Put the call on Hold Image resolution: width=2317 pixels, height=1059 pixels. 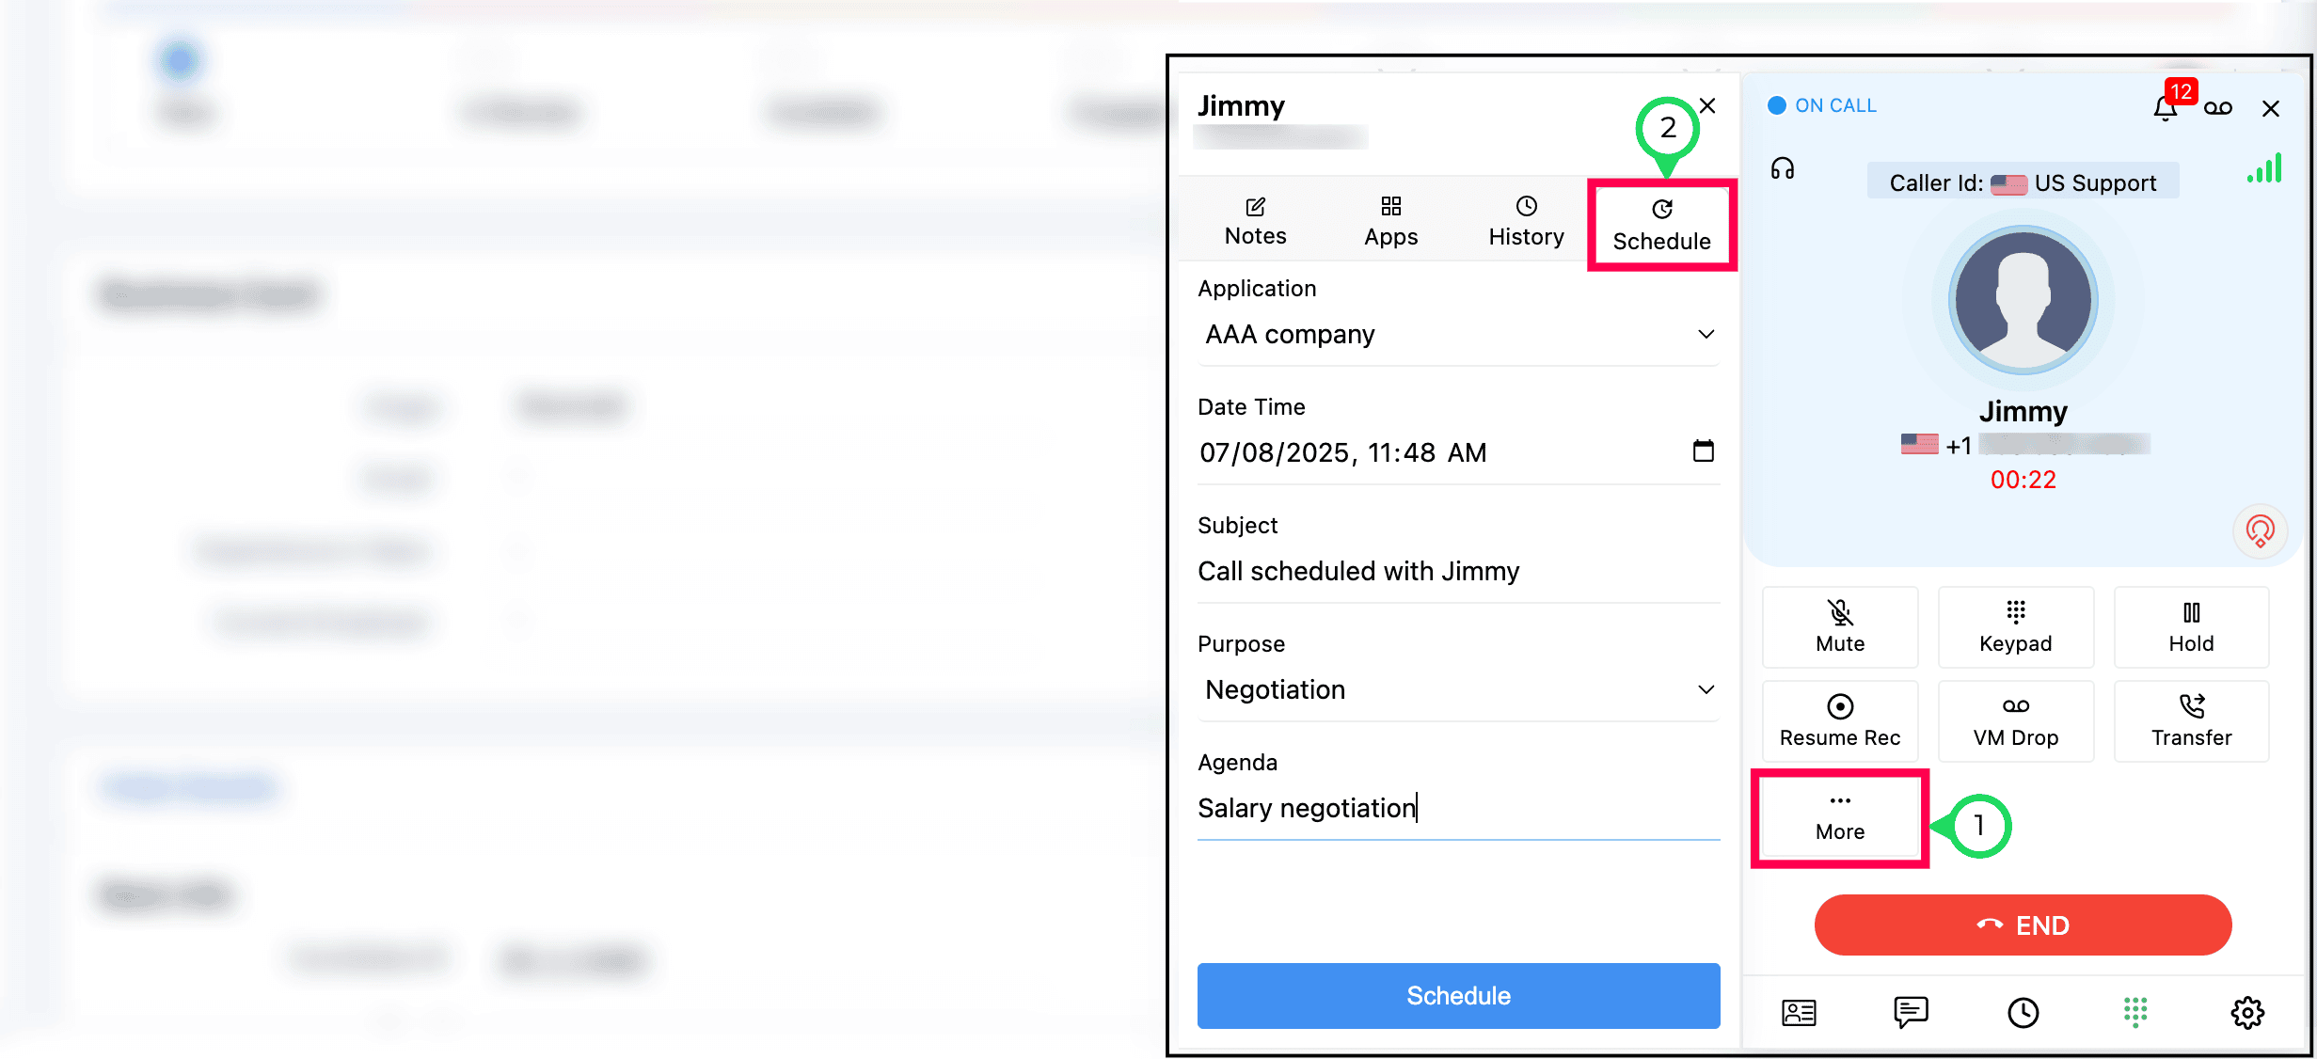pyautogui.click(x=2190, y=626)
